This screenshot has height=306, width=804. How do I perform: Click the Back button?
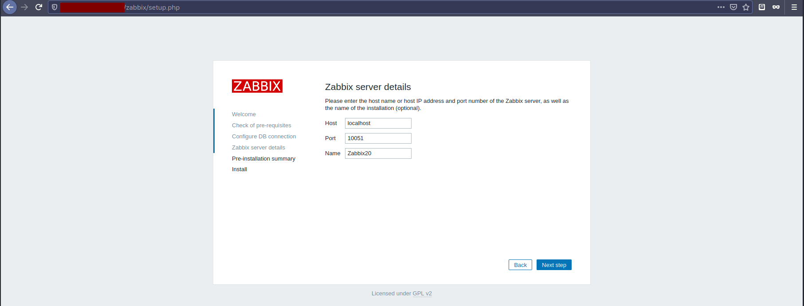point(520,265)
